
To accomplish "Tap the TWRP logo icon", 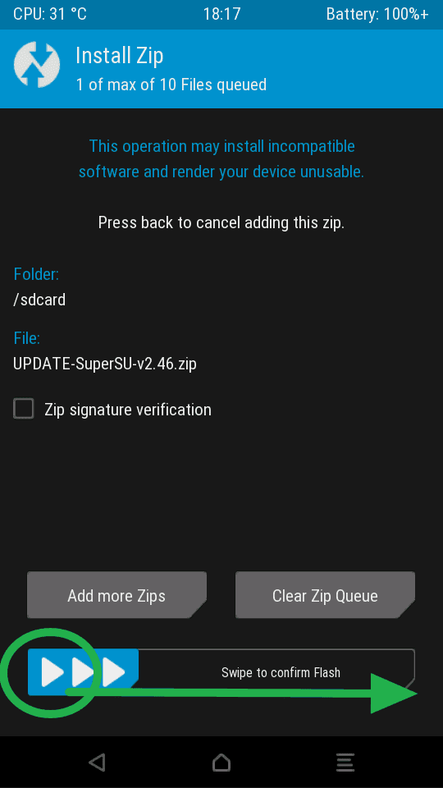I will (x=37, y=65).
